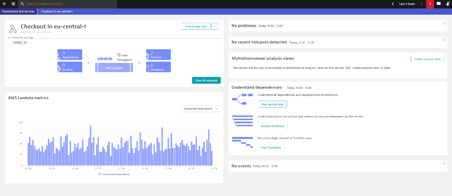Viewport: 452px width, 196px height.
Task: Click the PurePath waterfall diagram icon
Action: click(x=242, y=142)
